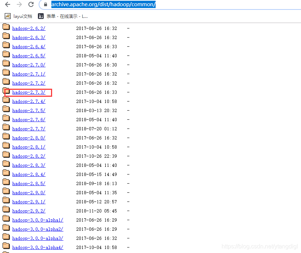The height and width of the screenshot is (253, 301).
Task: Click the folder icon beside hadoop-2.6.3/
Action: pos(6,36)
